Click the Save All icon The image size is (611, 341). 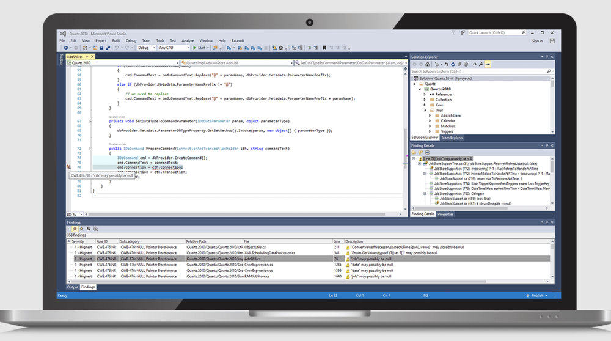coord(108,48)
